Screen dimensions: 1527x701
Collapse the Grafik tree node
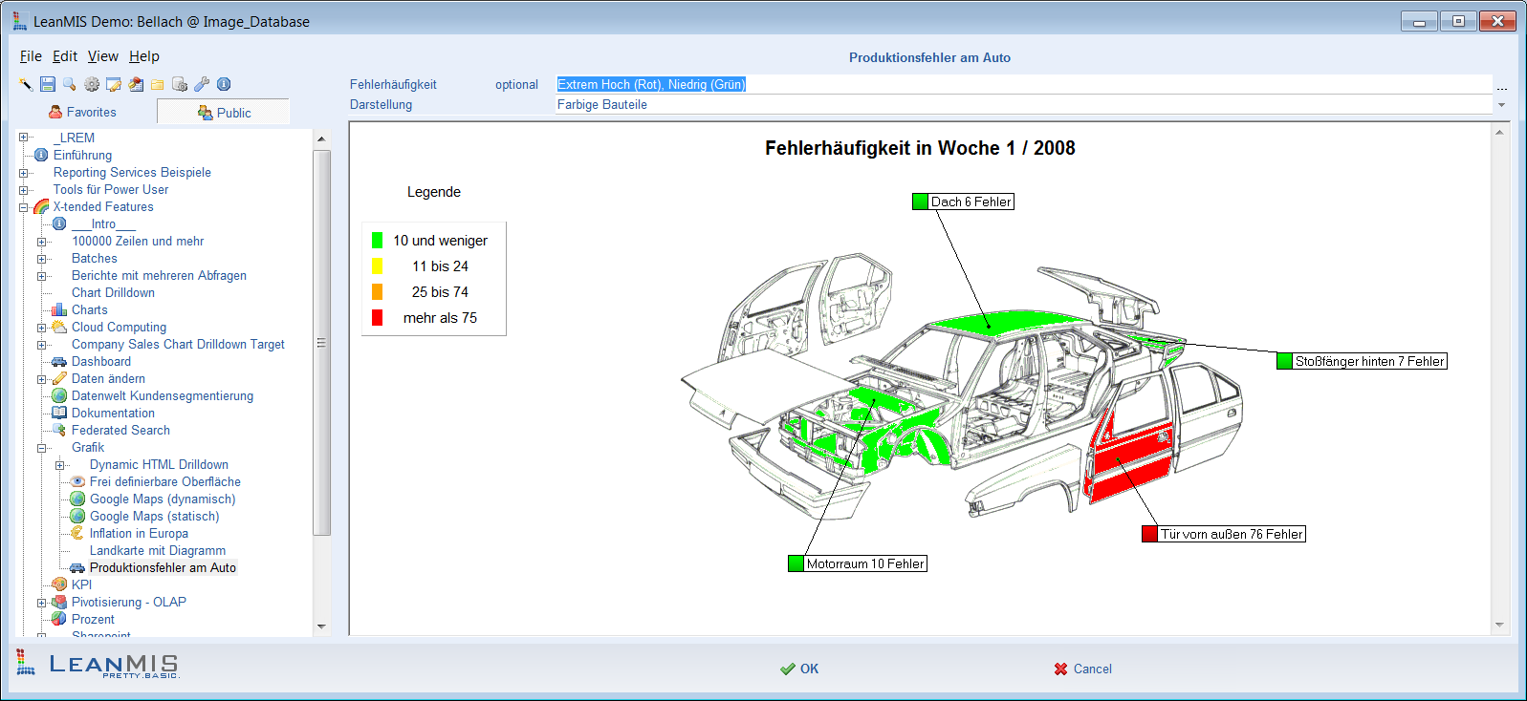[42, 448]
